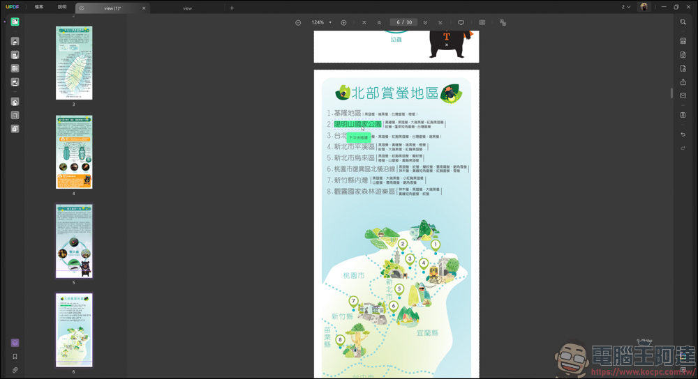The width and height of the screenshot is (698, 379).
Task: Zoom out with the minus magnifier button
Action: coord(298,22)
